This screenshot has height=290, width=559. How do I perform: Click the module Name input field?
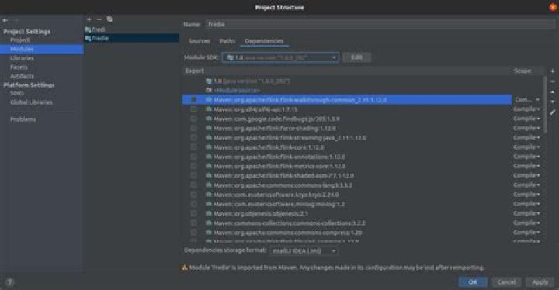click(x=380, y=25)
